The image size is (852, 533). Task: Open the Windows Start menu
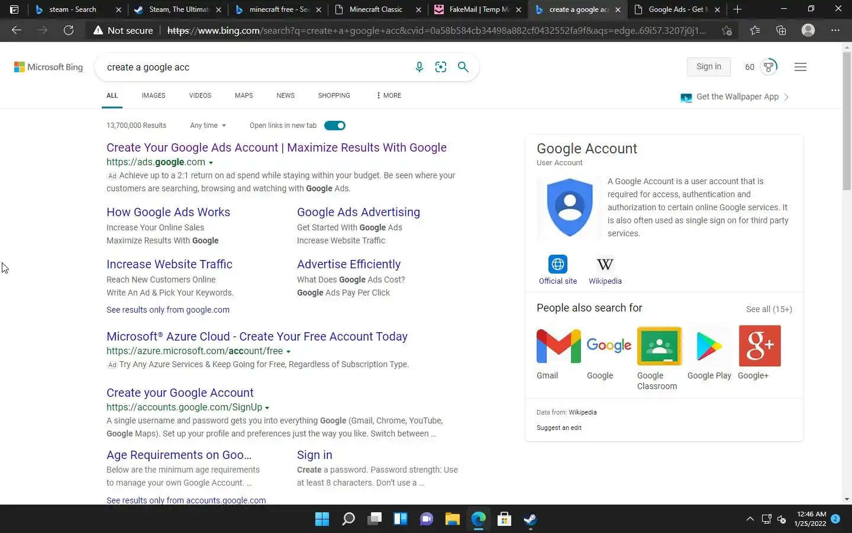click(322, 519)
